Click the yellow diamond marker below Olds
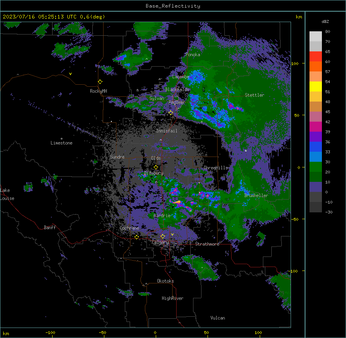 (156, 167)
